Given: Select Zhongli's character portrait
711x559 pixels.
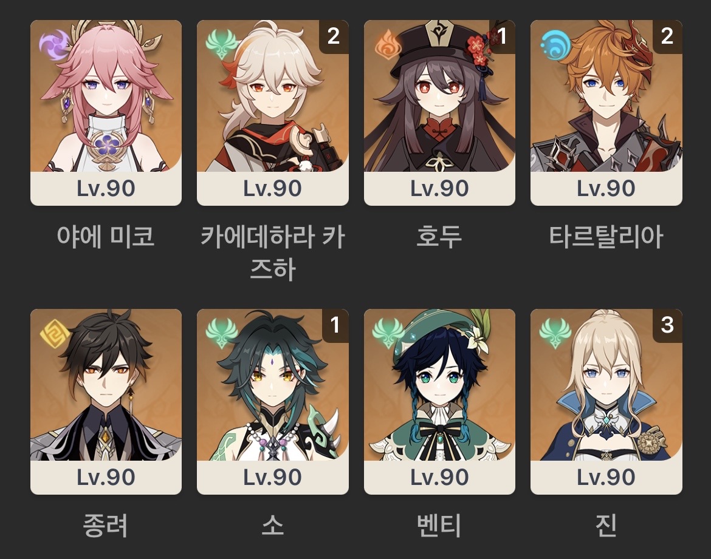Looking at the screenshot, I should pyautogui.click(x=106, y=385).
